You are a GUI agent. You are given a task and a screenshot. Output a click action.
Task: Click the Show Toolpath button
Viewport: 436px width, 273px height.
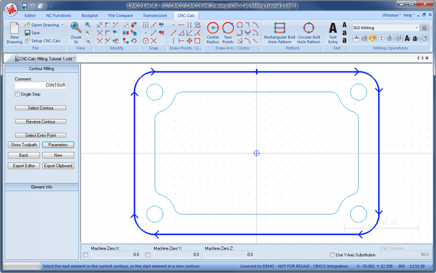coord(24,145)
